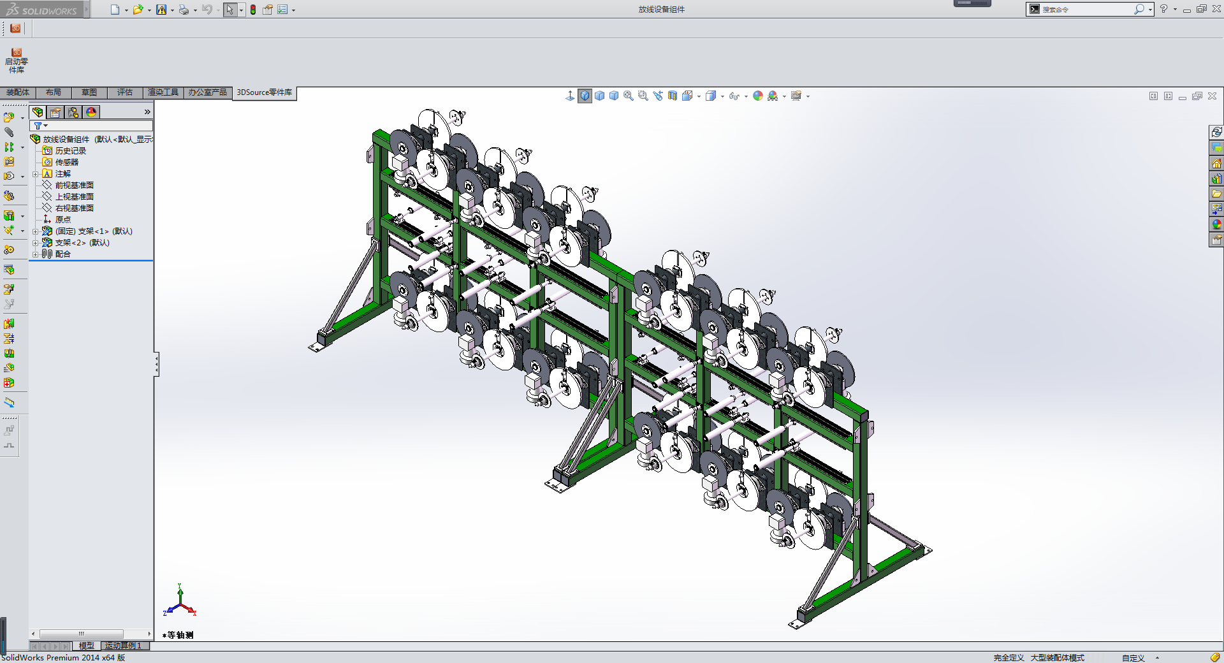This screenshot has height=663, width=1224.
Task: Expand the 配合 mates folder
Action: [36, 254]
